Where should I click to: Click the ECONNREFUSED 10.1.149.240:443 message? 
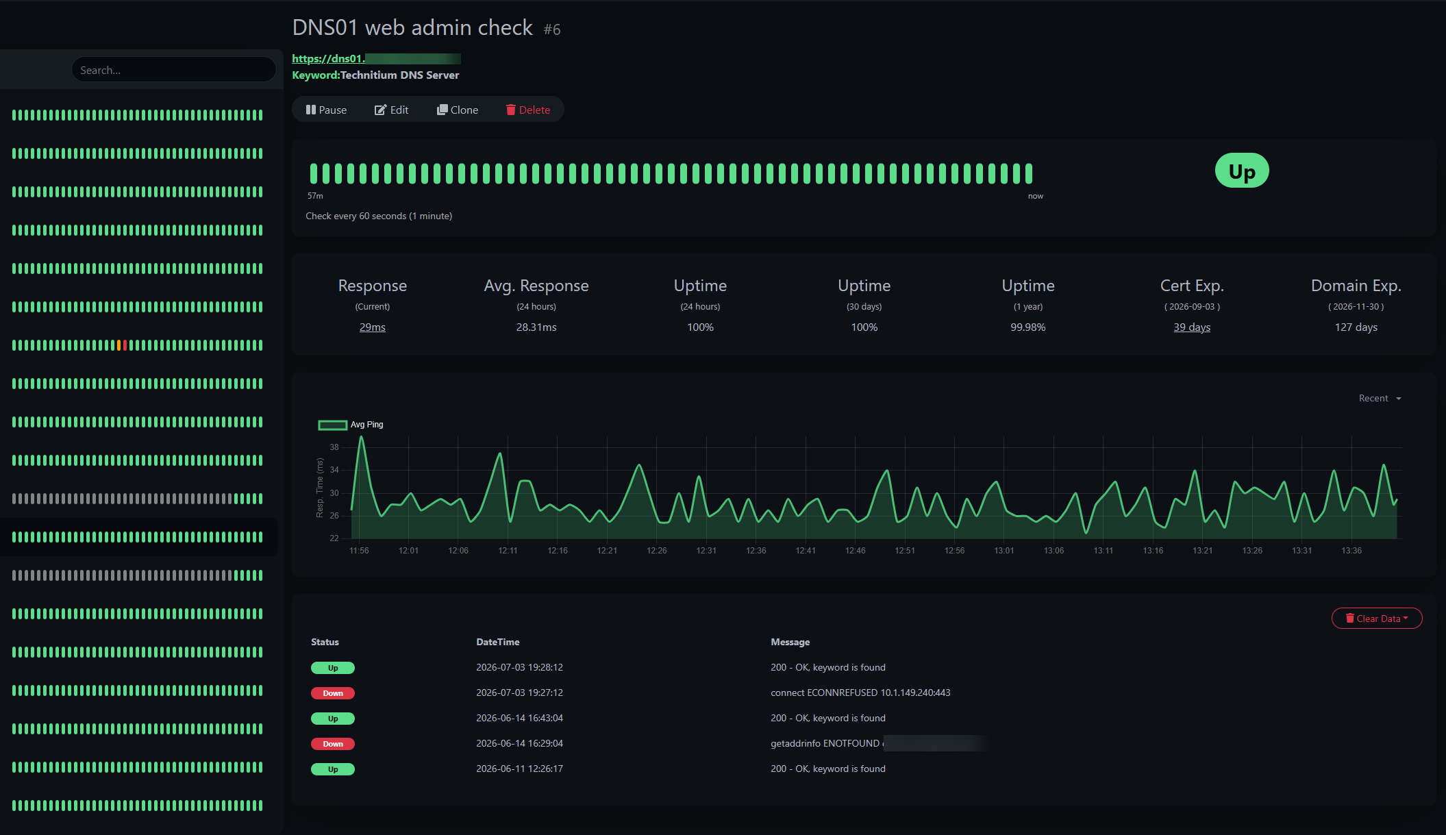[x=860, y=693]
